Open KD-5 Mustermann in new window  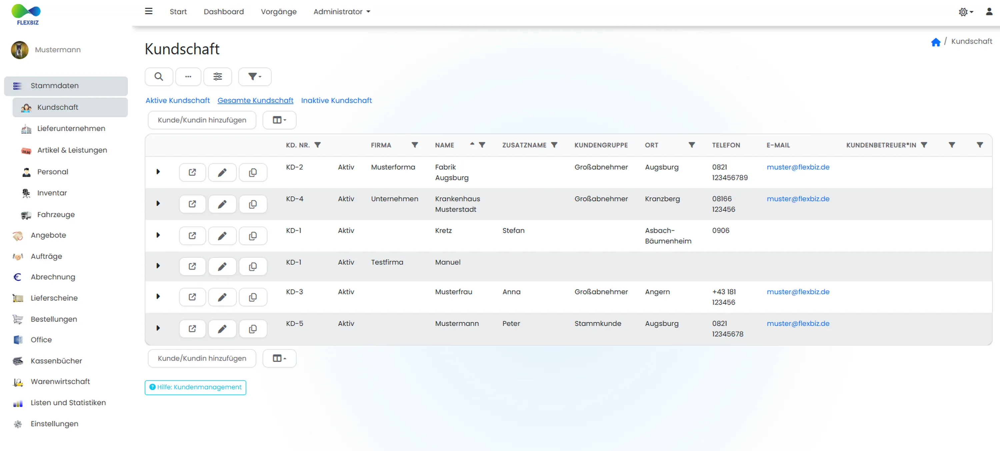point(192,329)
